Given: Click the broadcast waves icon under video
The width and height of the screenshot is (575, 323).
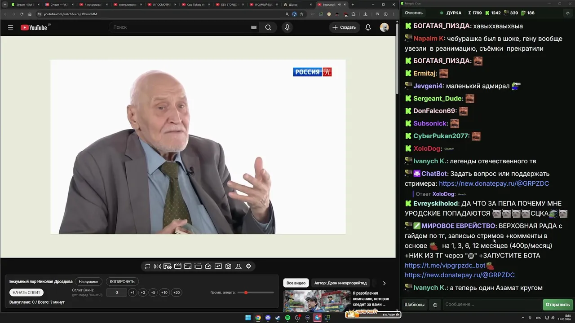Looking at the screenshot, I should [157, 266].
